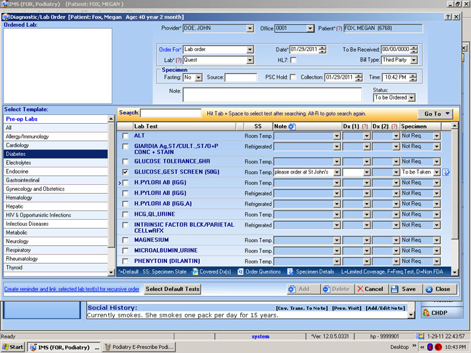Open the Bill Type dropdown
The width and height of the screenshot is (471, 353).
414,61
